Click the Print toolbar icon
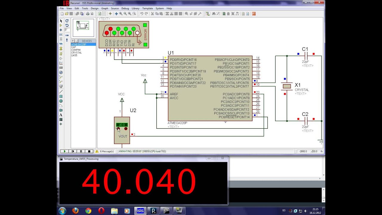The height and width of the screenshot is (215, 382). point(87,13)
